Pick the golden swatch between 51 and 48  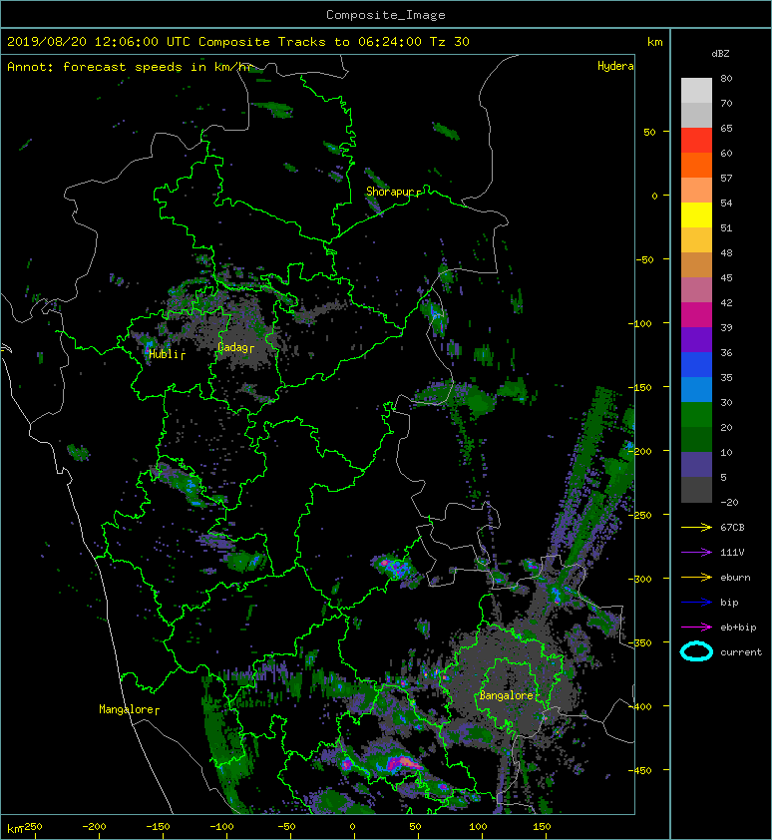tap(696, 240)
